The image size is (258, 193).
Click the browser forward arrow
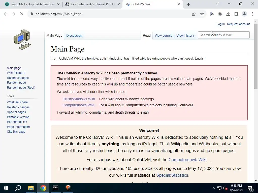point(14,14)
